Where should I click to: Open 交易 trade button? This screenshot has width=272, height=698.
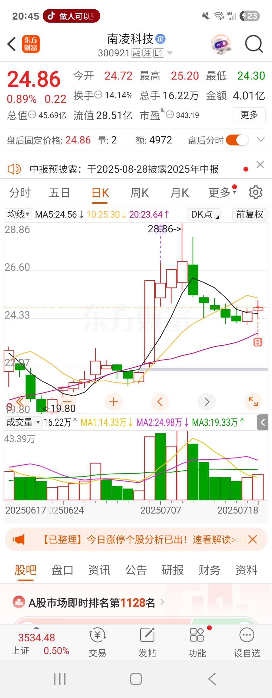click(x=97, y=642)
